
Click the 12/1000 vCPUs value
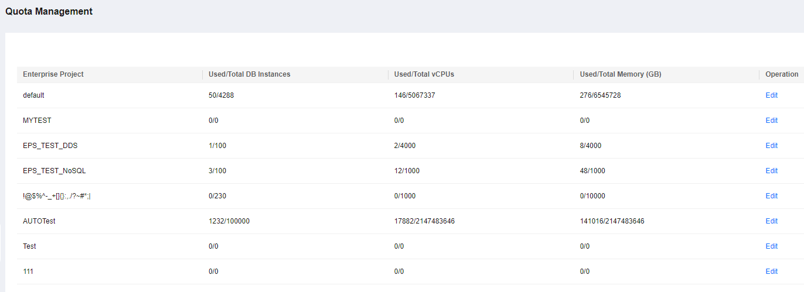point(407,171)
